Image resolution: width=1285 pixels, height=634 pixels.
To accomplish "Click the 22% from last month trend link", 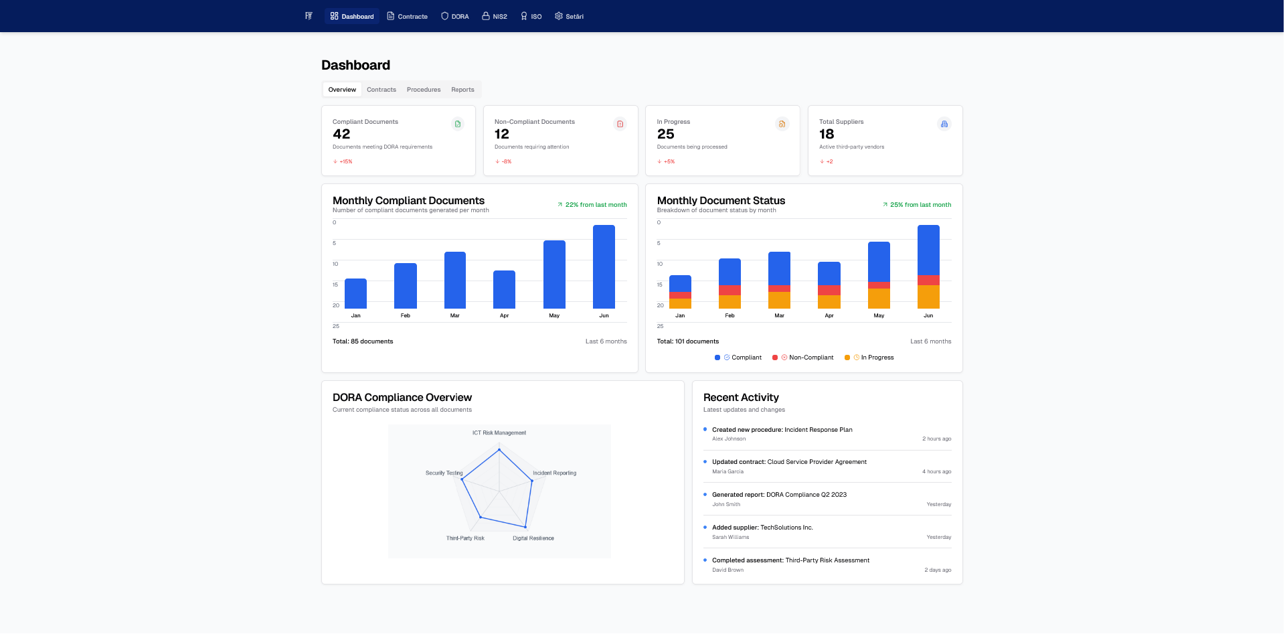I will pyautogui.click(x=592, y=205).
